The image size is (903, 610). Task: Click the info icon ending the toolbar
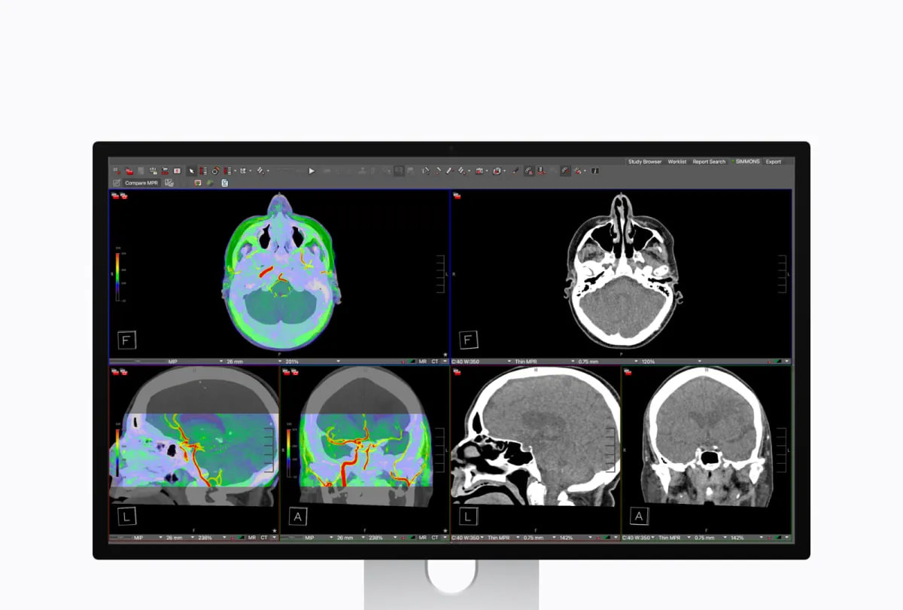pyautogui.click(x=594, y=171)
